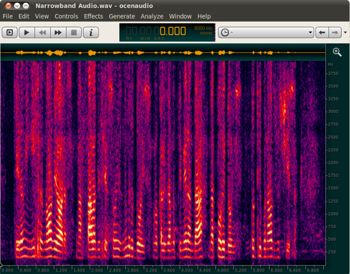350x274 pixels.
Task: Open the File menu
Action: click(x=8, y=16)
